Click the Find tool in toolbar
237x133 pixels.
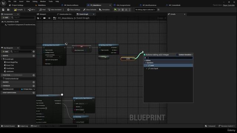(x=42, y=10)
